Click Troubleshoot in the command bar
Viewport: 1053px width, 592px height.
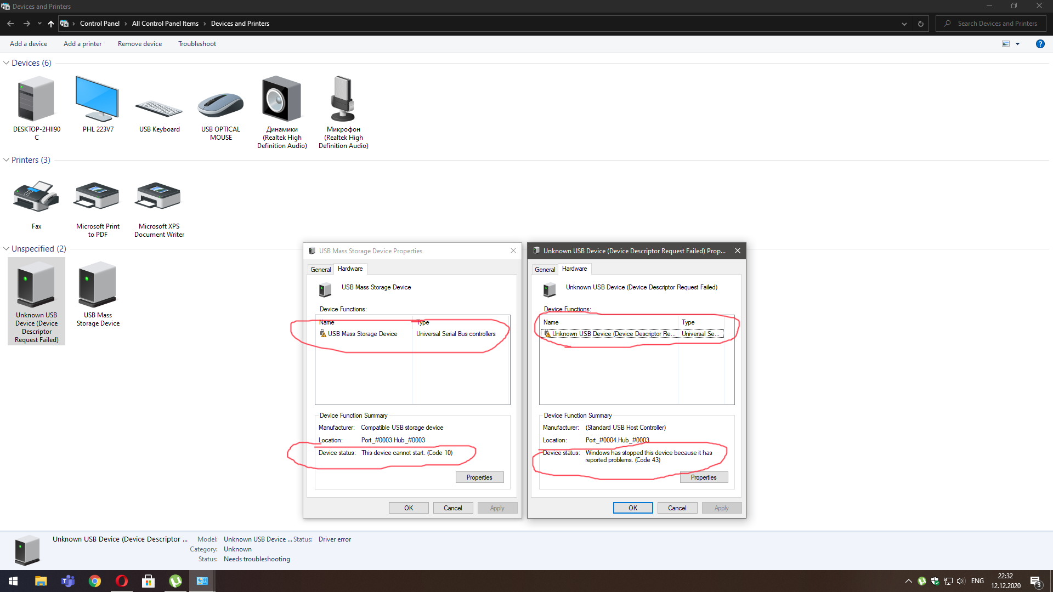click(197, 44)
